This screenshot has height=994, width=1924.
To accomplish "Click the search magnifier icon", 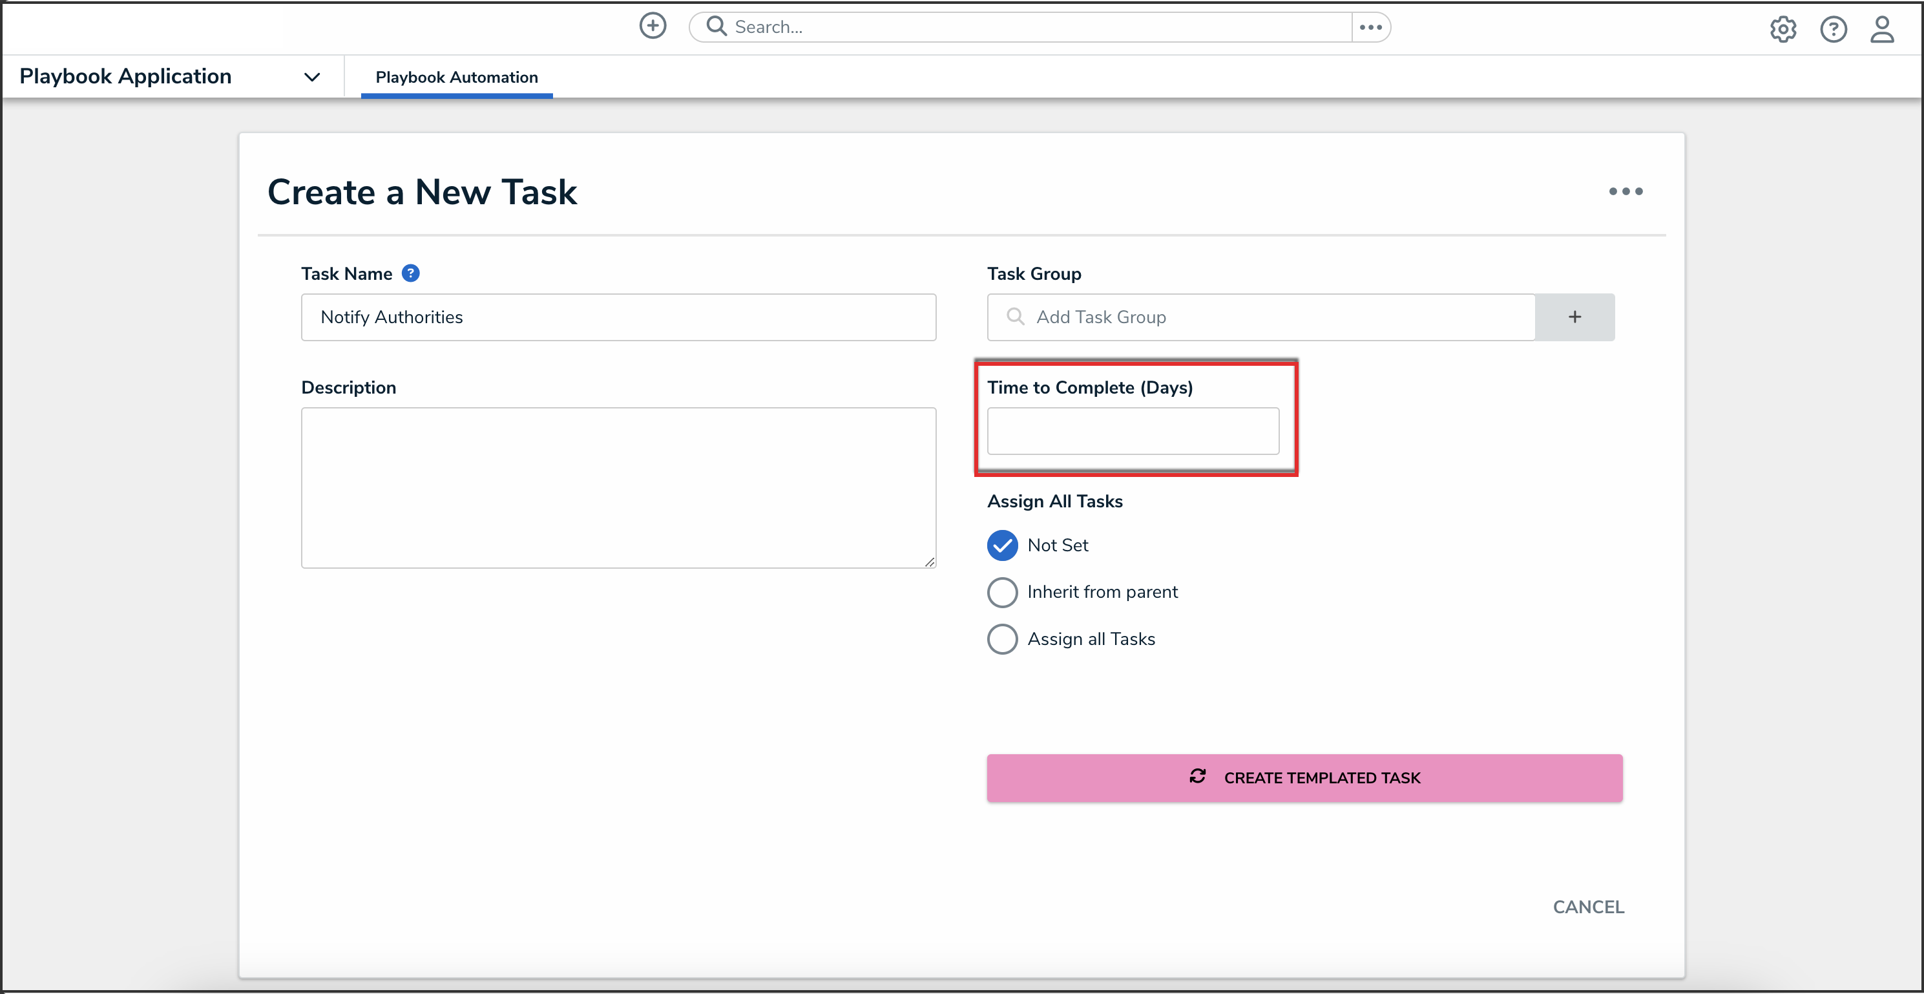I will pos(716,26).
